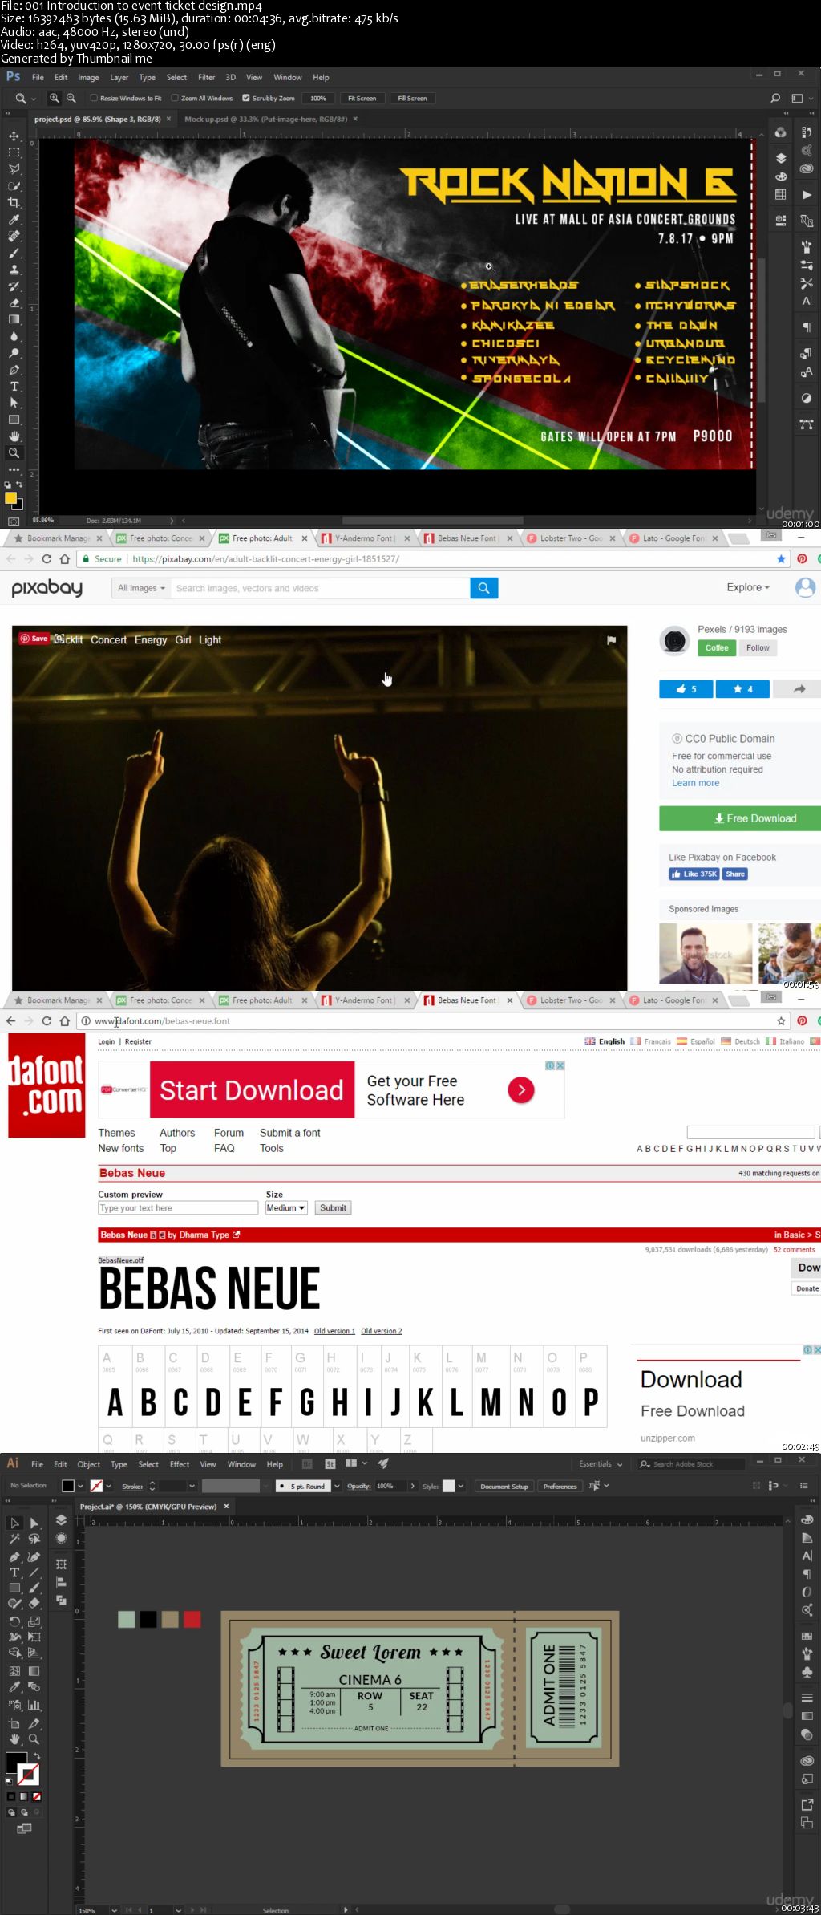This screenshot has width=821, height=1915.
Task: Pick the Magic Wand tool in Illustrator
Action: coord(14,1539)
